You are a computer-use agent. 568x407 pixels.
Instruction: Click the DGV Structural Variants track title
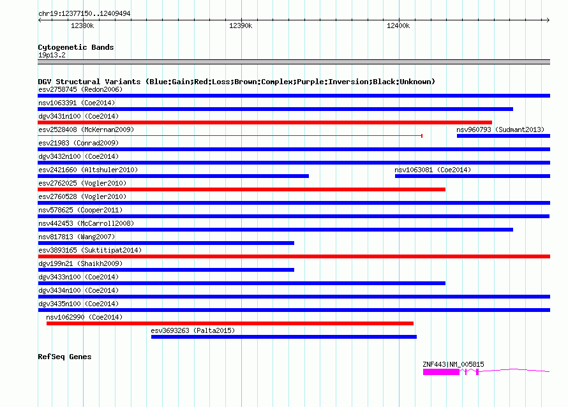[x=237, y=82]
